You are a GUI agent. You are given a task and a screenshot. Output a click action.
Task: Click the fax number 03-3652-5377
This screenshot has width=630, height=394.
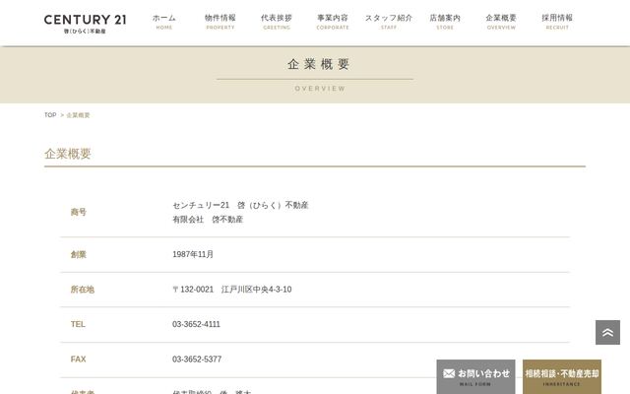197,359
